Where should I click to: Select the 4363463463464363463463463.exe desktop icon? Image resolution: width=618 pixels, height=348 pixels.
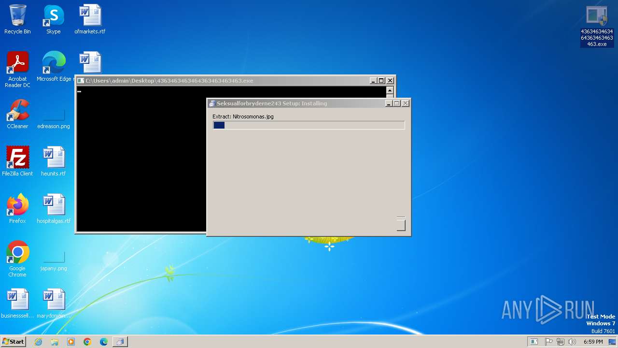(597, 26)
